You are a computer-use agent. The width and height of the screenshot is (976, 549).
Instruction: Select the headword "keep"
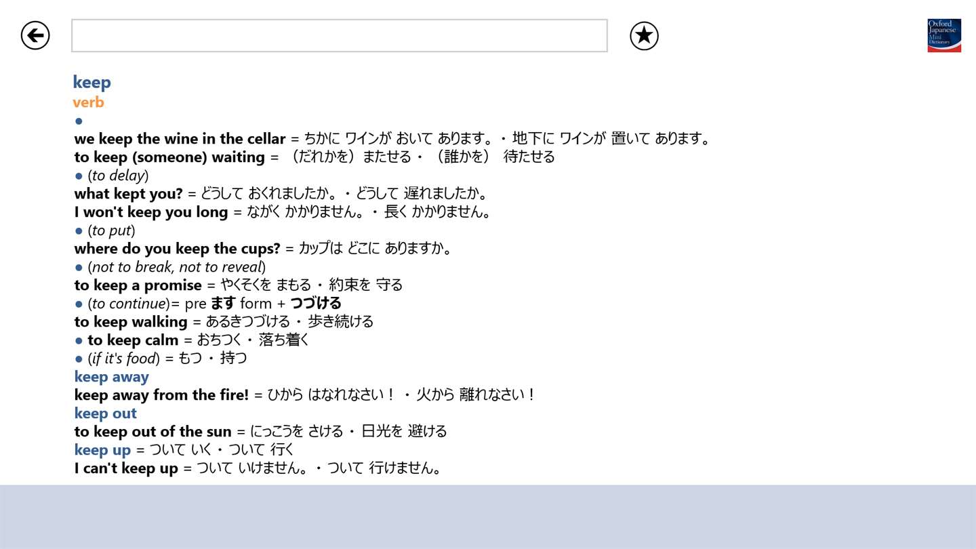(91, 83)
